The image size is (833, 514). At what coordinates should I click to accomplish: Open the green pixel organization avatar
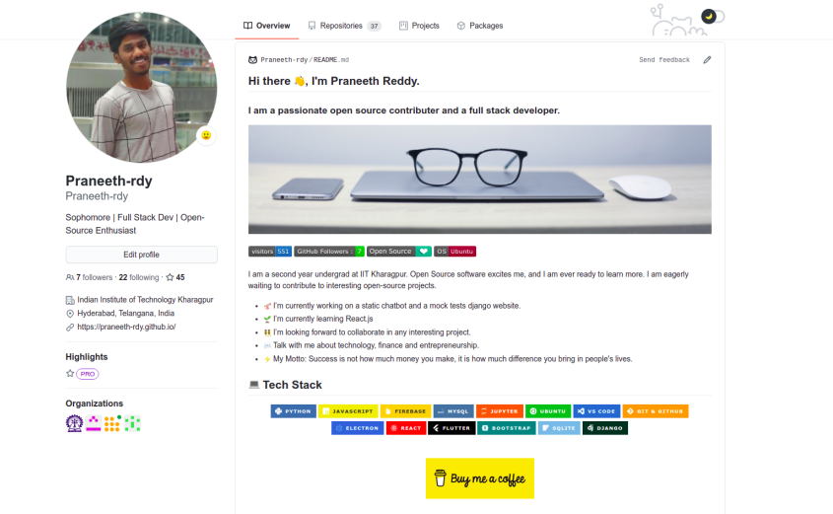[x=132, y=423]
